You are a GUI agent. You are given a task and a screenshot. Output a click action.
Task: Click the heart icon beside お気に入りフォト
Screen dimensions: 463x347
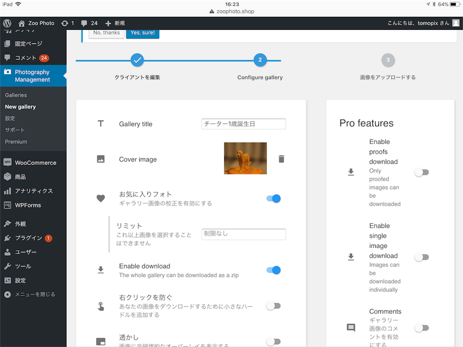coord(101,199)
